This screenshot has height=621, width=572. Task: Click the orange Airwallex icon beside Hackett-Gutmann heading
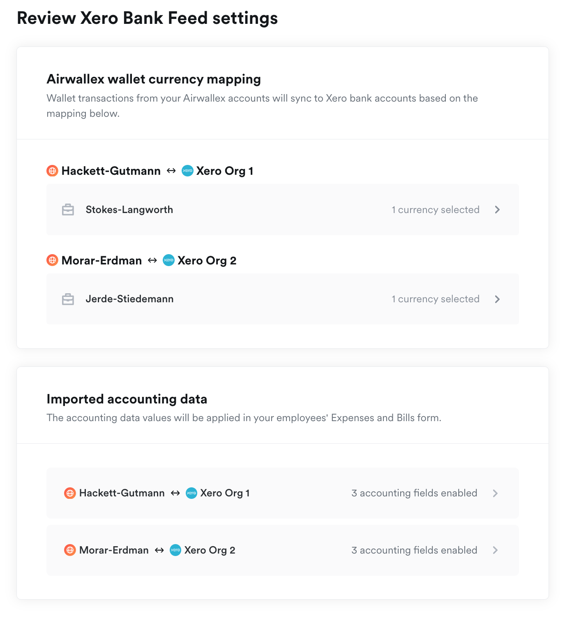(52, 171)
